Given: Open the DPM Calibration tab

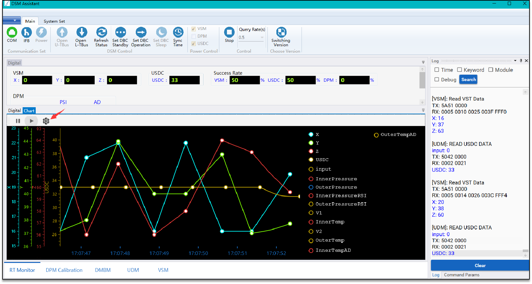Looking at the screenshot, I should point(64,270).
